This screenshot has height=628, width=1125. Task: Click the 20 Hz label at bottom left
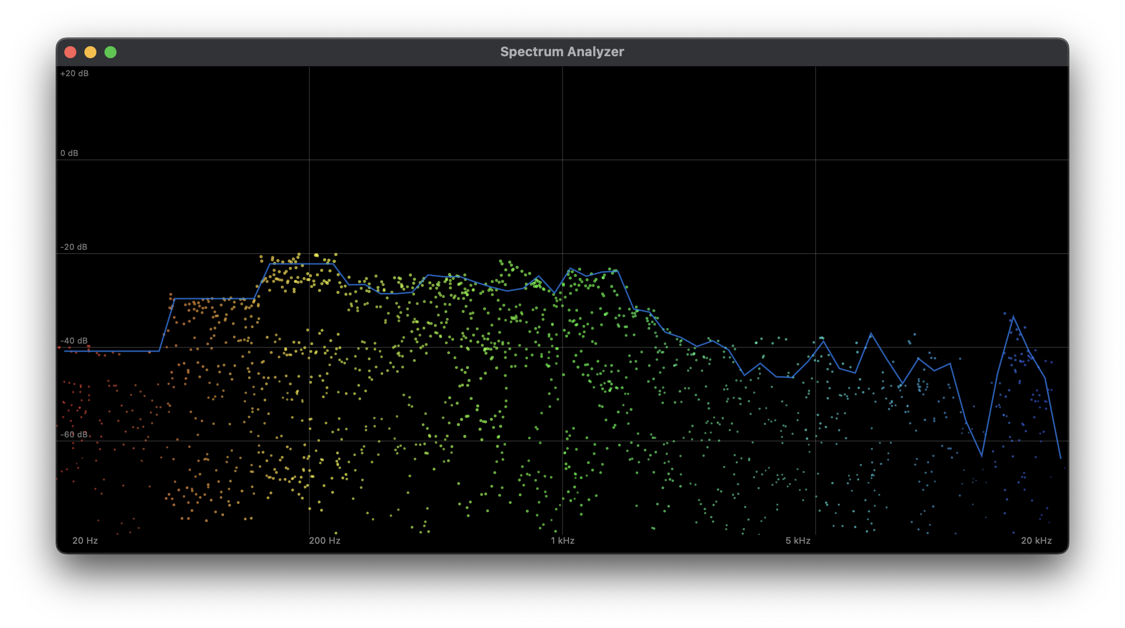point(84,541)
